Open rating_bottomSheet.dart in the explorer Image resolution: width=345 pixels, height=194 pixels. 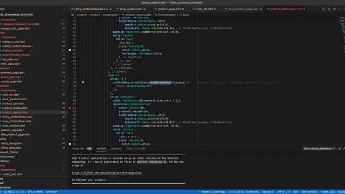[17, 117]
